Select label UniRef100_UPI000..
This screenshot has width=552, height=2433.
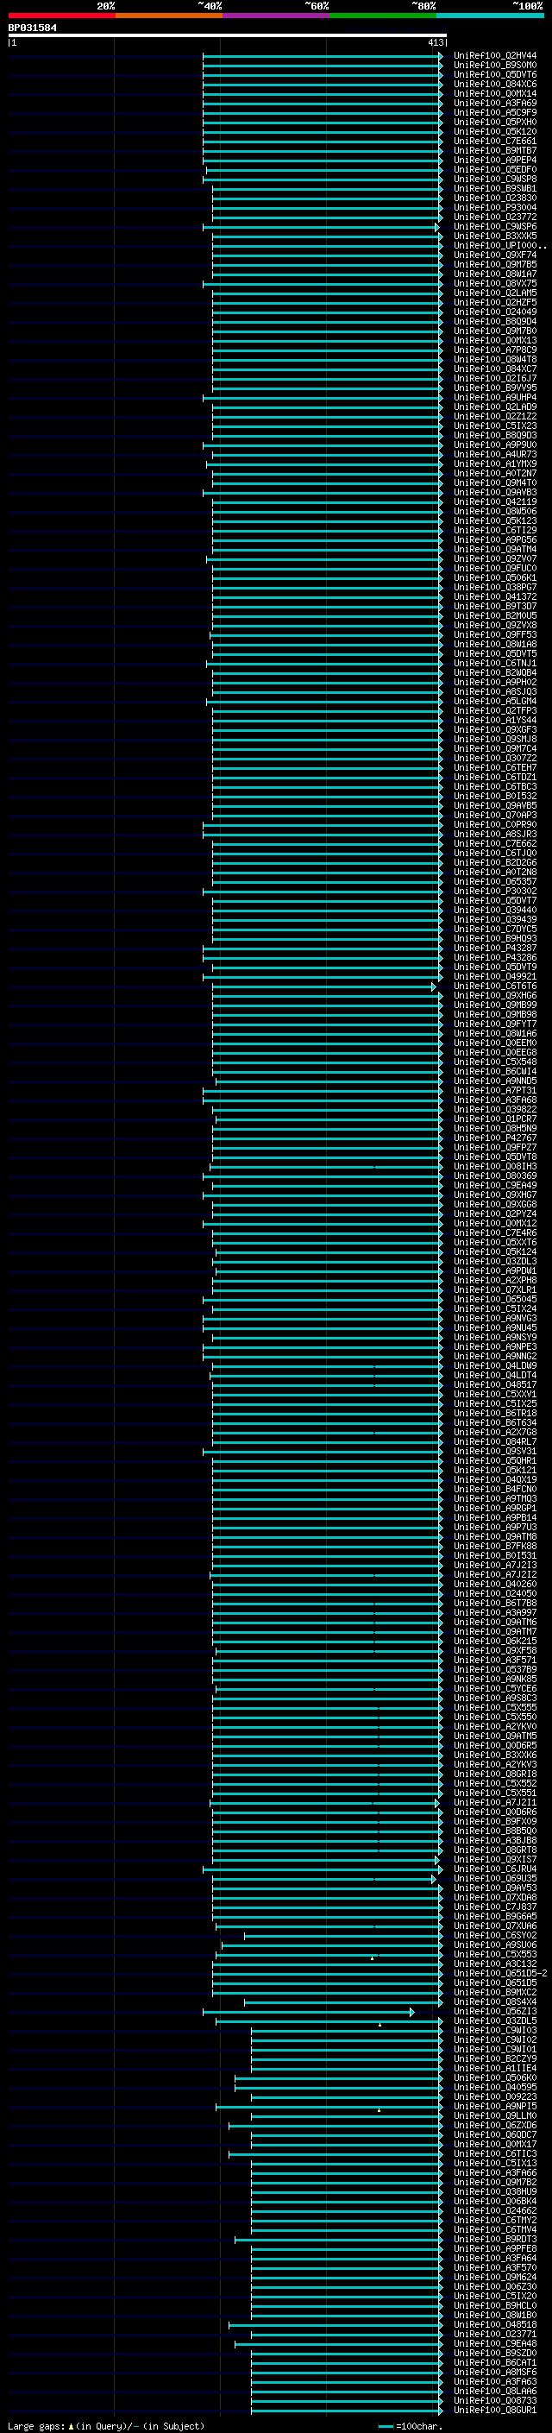click(x=500, y=246)
